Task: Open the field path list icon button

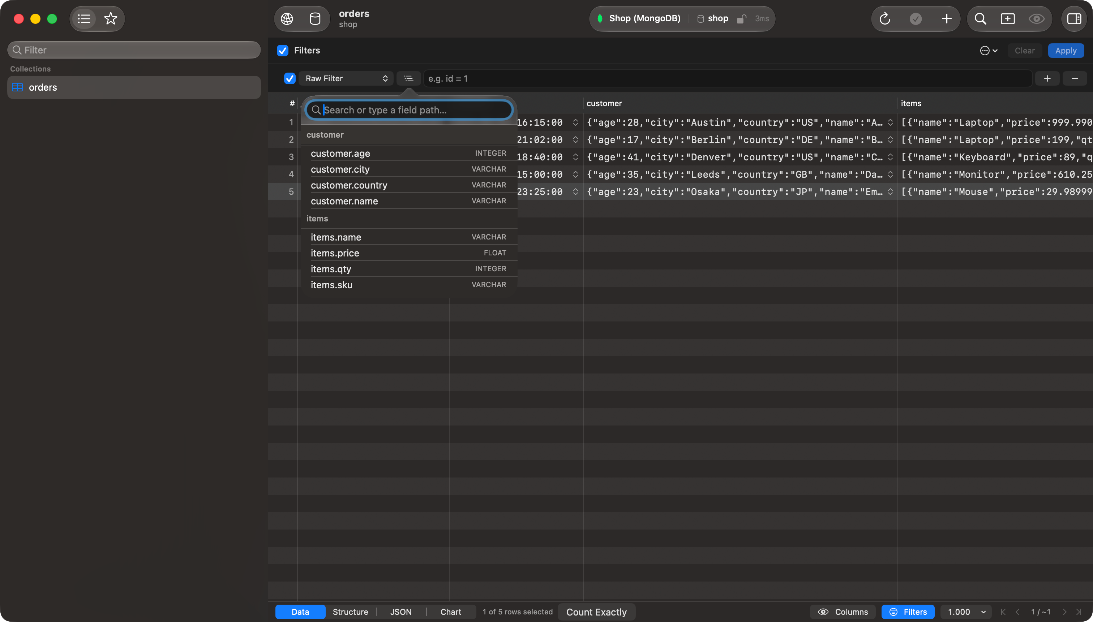Action: point(409,79)
